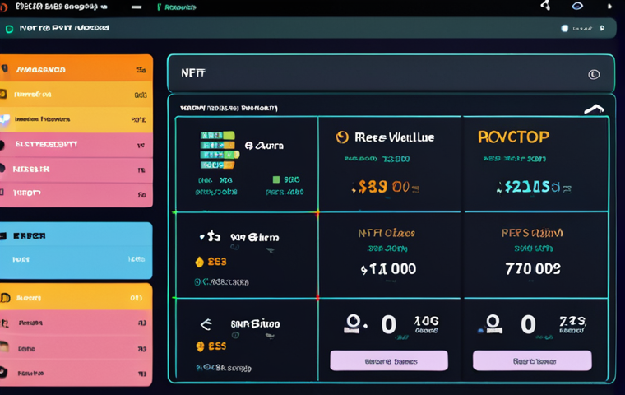625x395 pixels.
Task: Click the orange app logo in the title bar
Action: click(x=3, y=7)
